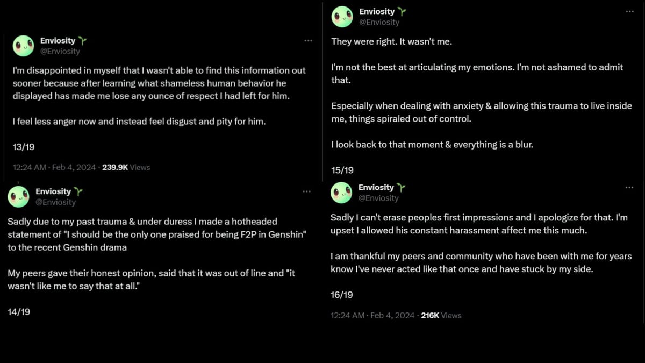Open the more options menu on tweet 16/19
645x363 pixels.
[629, 187]
